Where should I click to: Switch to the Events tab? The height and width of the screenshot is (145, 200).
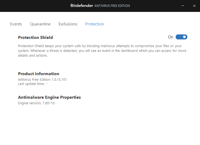[x=16, y=24]
